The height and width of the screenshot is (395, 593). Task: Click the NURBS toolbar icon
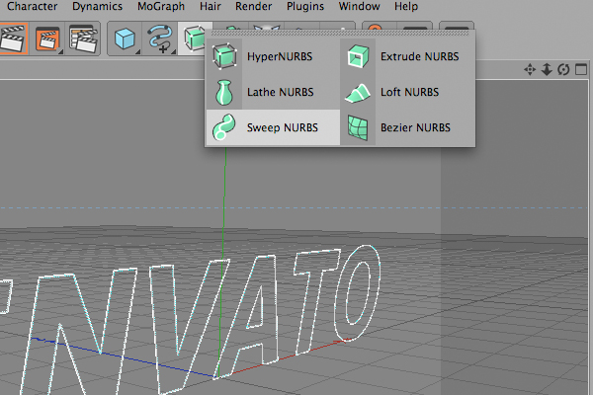tap(195, 39)
